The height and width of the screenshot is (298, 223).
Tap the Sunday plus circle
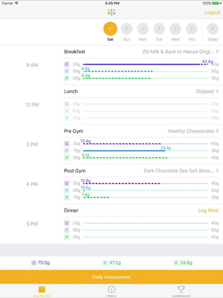tap(127, 29)
